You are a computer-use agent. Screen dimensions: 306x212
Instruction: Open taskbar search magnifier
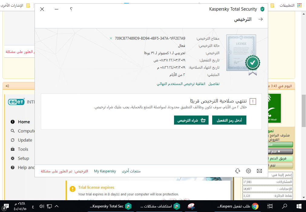pos(285,206)
